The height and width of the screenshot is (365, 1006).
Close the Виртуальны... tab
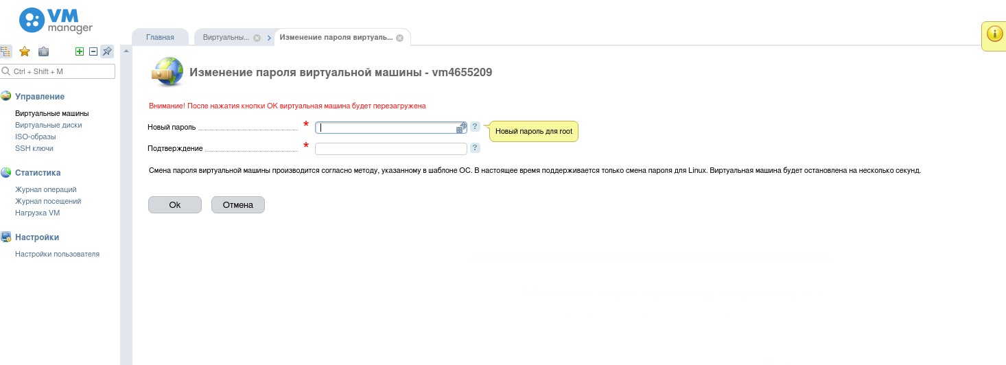coord(257,38)
